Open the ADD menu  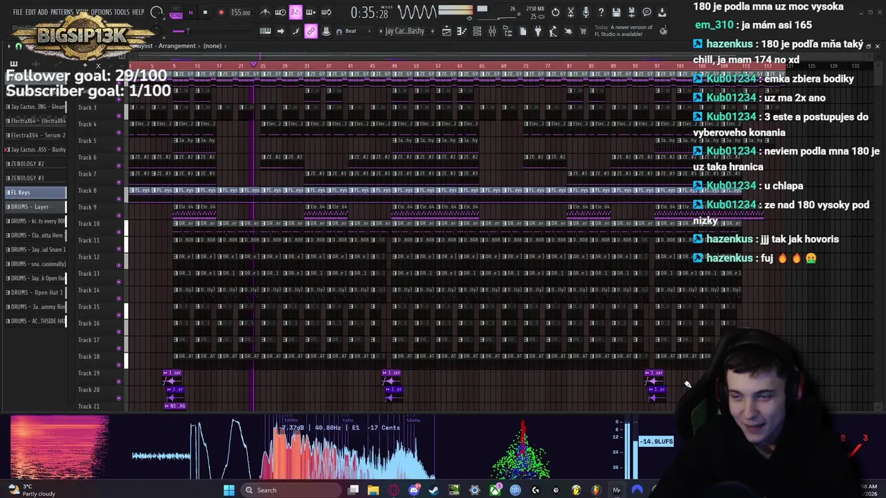point(43,12)
